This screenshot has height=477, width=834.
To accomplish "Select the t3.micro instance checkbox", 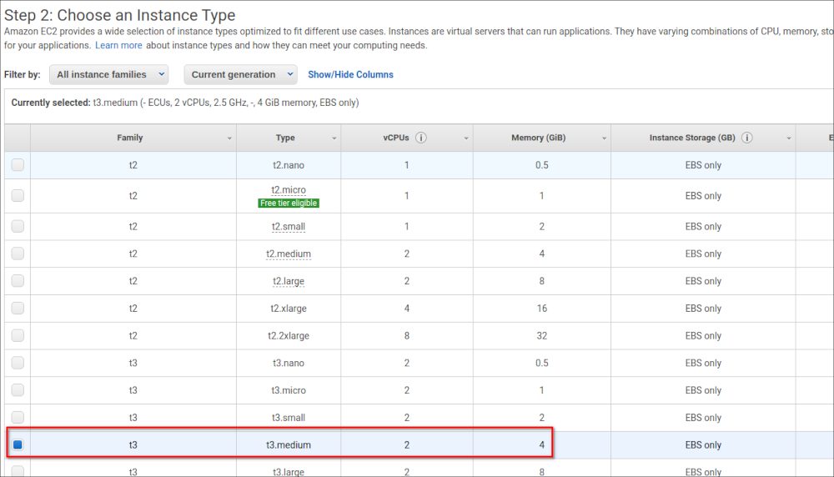I will coord(18,390).
